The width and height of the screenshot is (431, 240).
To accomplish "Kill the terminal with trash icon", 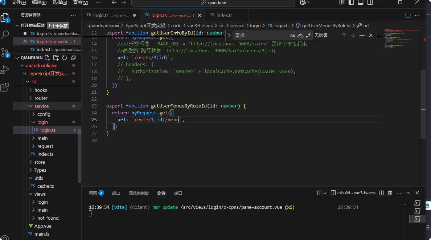I will coord(390,193).
